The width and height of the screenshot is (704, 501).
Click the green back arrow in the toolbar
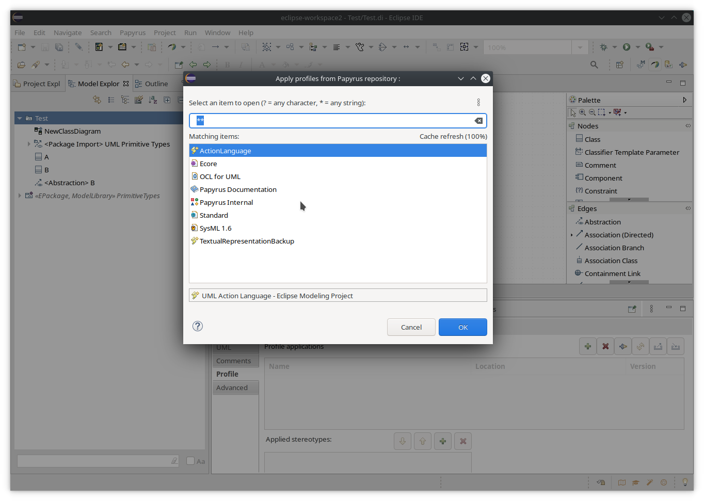(193, 64)
